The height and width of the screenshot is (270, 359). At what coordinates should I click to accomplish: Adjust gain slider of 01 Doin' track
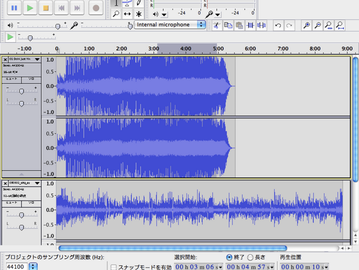[22, 91]
